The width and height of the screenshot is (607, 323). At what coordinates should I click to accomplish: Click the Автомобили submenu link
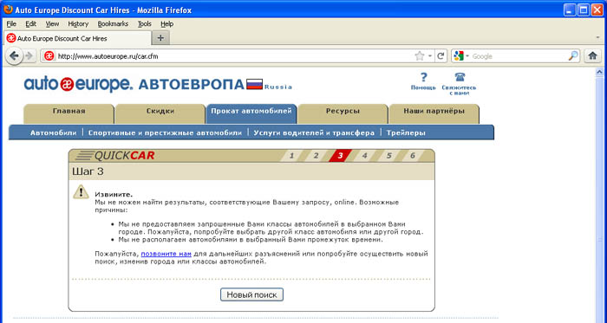(54, 132)
